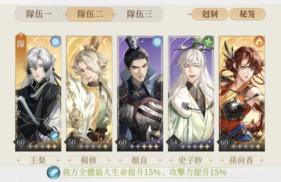Click the 顏良 name label
The width and height of the screenshot is (281, 182).
pyautogui.click(x=140, y=160)
